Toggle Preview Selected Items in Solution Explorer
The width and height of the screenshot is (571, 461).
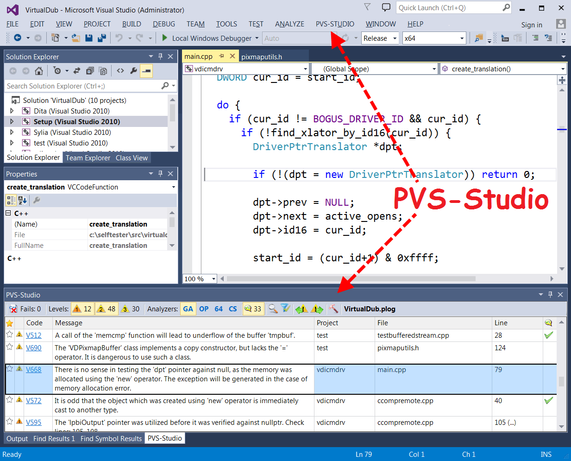[146, 71]
